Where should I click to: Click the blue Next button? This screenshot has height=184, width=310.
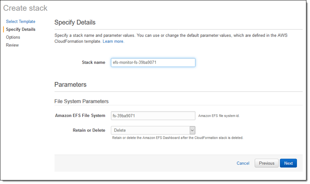click(x=288, y=163)
